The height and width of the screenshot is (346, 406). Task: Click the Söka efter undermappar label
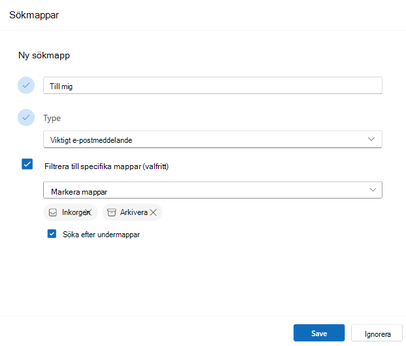tap(101, 235)
